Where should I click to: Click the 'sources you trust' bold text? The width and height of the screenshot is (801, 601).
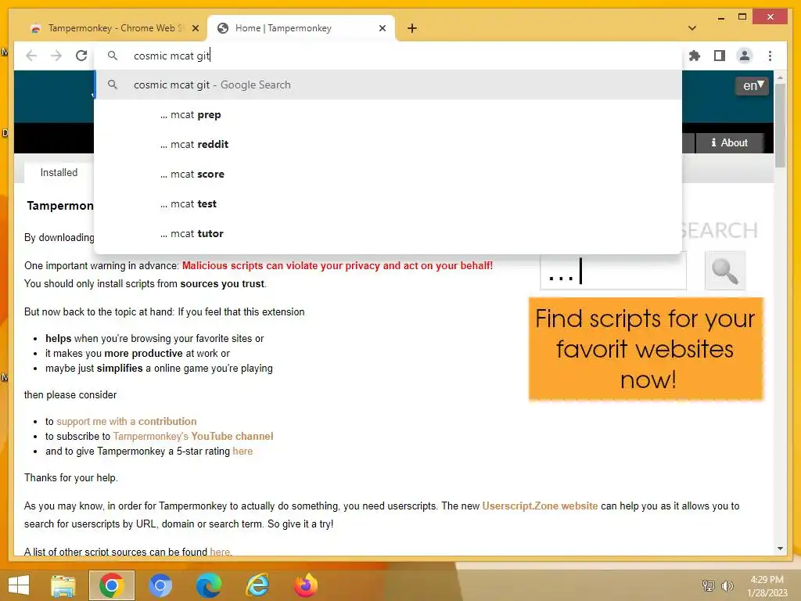click(x=222, y=283)
